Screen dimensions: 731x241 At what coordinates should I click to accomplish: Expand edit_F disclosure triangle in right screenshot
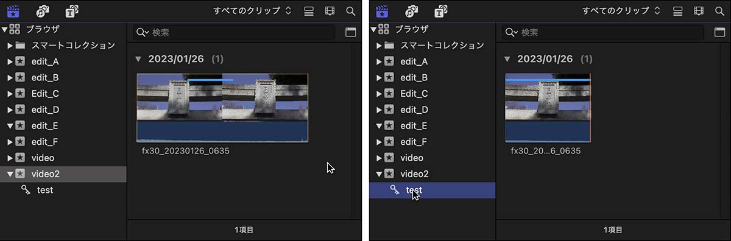(x=379, y=142)
